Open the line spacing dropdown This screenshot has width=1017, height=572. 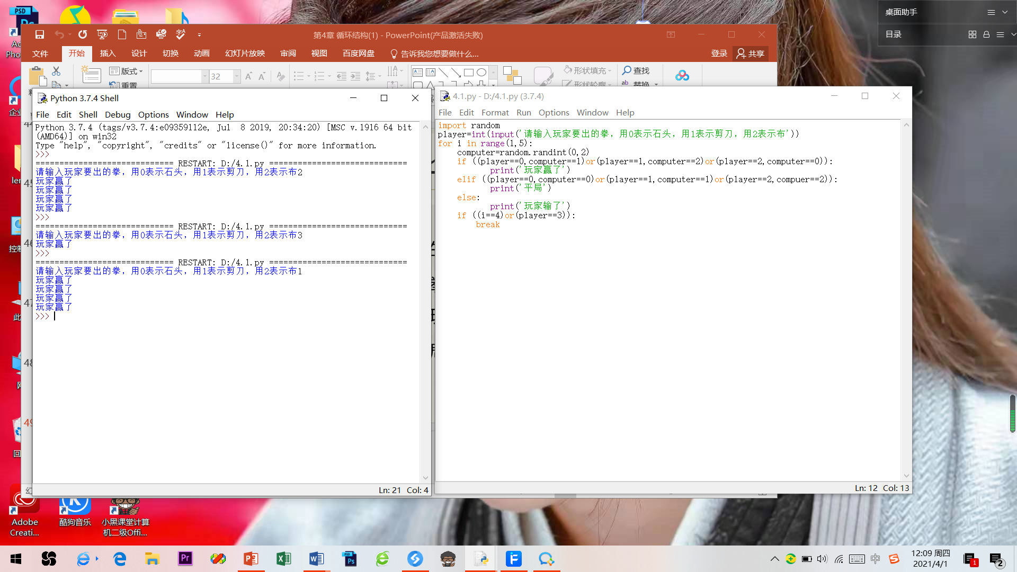coord(373,76)
